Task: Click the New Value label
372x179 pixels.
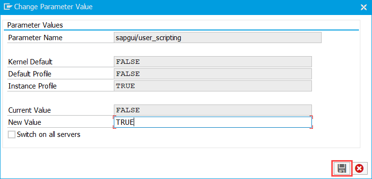Action: click(24, 122)
